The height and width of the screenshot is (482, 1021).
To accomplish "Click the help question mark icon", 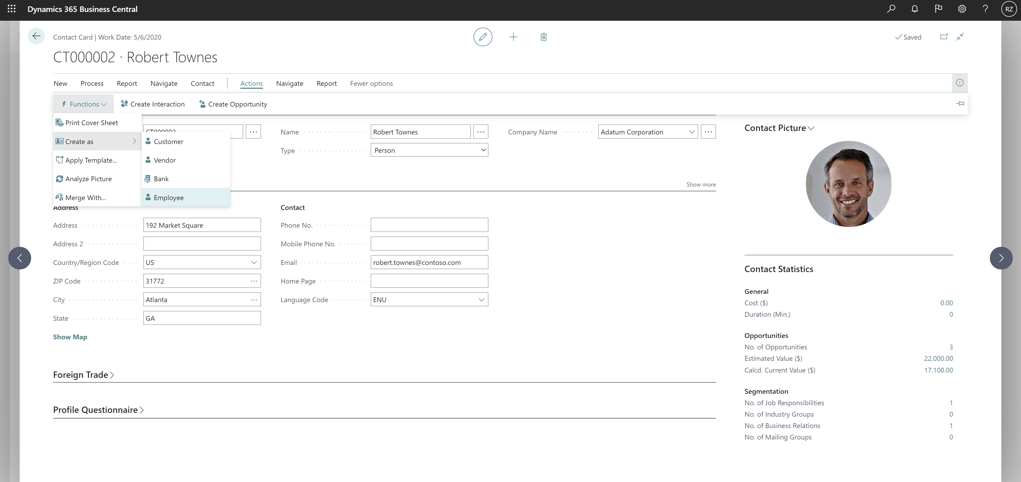I will [x=986, y=9].
